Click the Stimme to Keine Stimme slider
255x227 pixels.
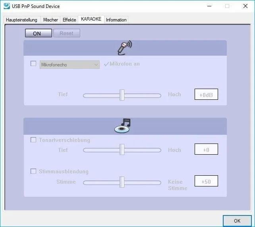click(122, 182)
